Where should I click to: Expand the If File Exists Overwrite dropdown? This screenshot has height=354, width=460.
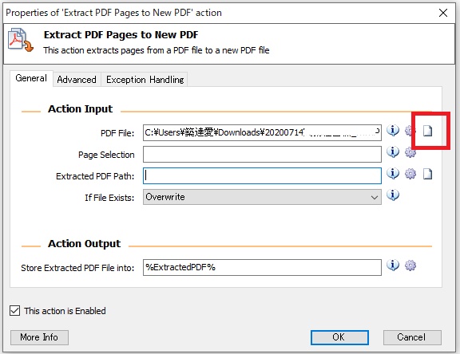(x=262, y=197)
